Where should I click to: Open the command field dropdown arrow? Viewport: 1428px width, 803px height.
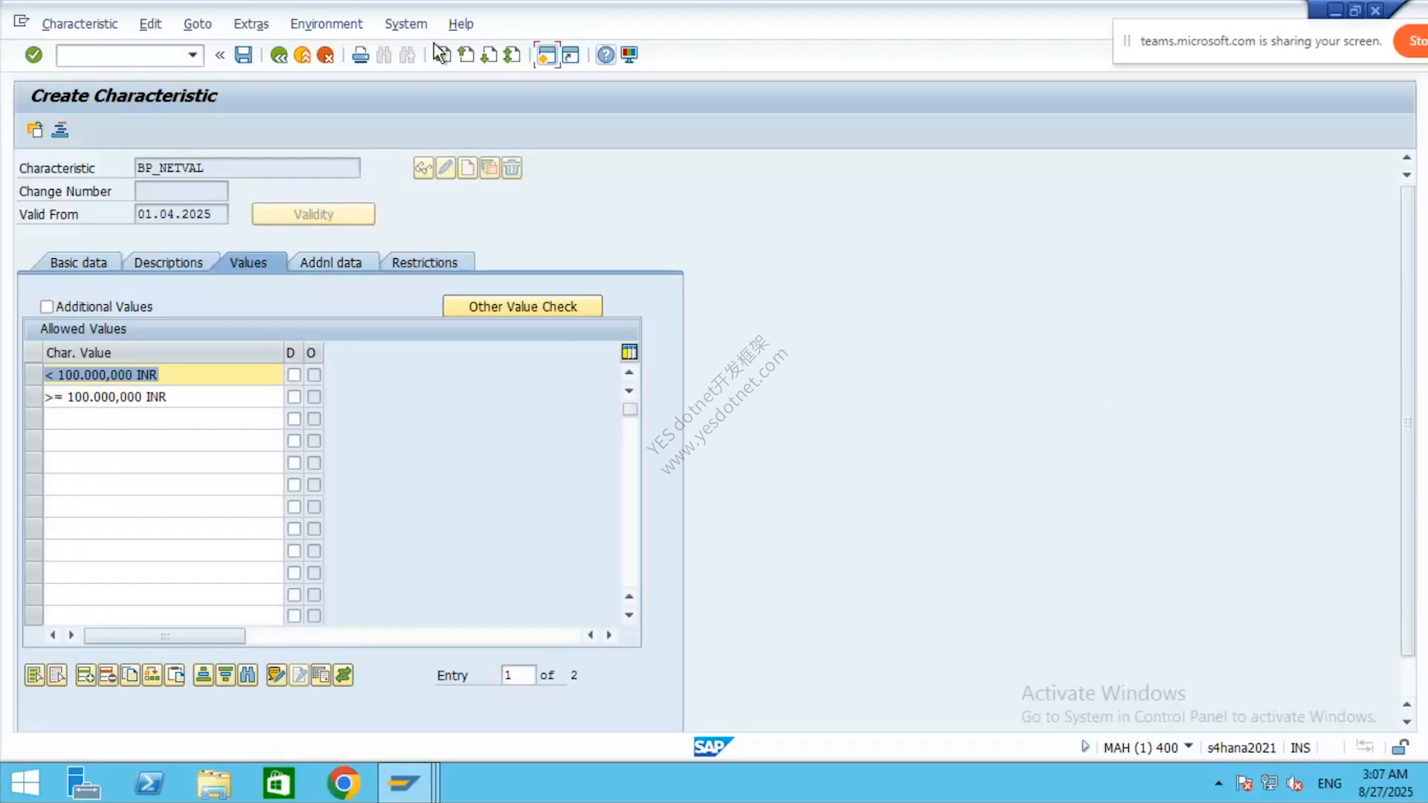[193, 55]
